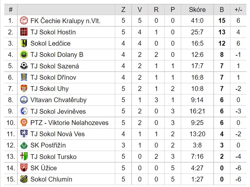250x187 pixels.
Task: Open the TJ Sokol Jeviněves team link
Action: point(58,111)
